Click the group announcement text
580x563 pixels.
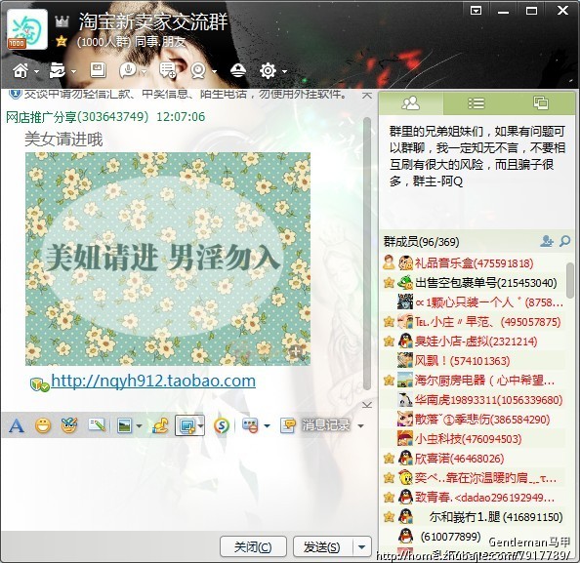[477, 156]
